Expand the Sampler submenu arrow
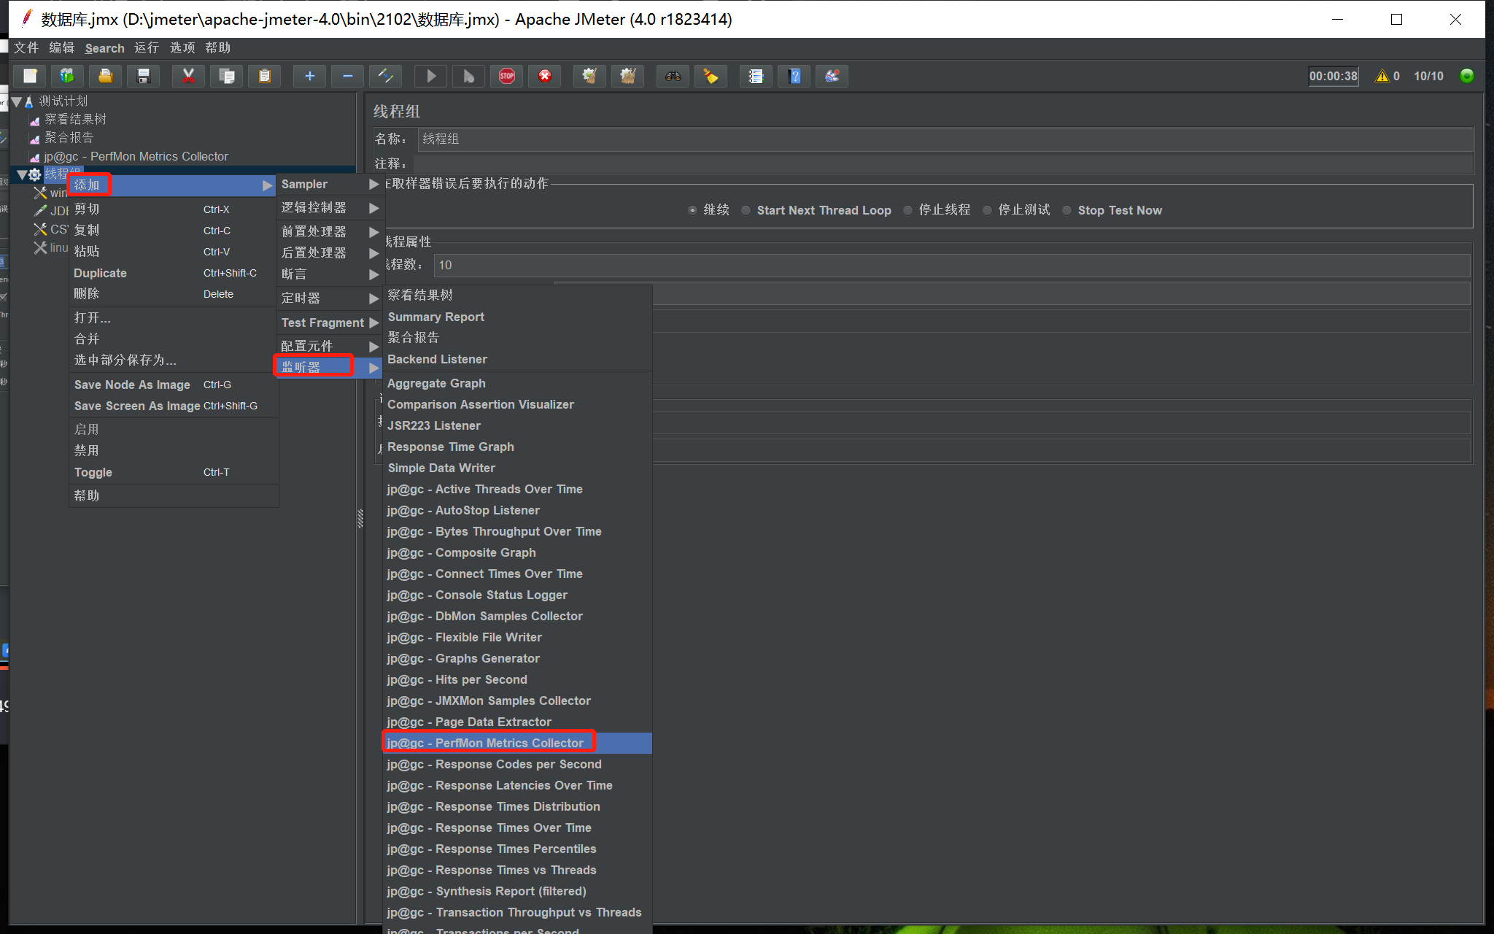This screenshot has height=934, width=1494. click(373, 185)
